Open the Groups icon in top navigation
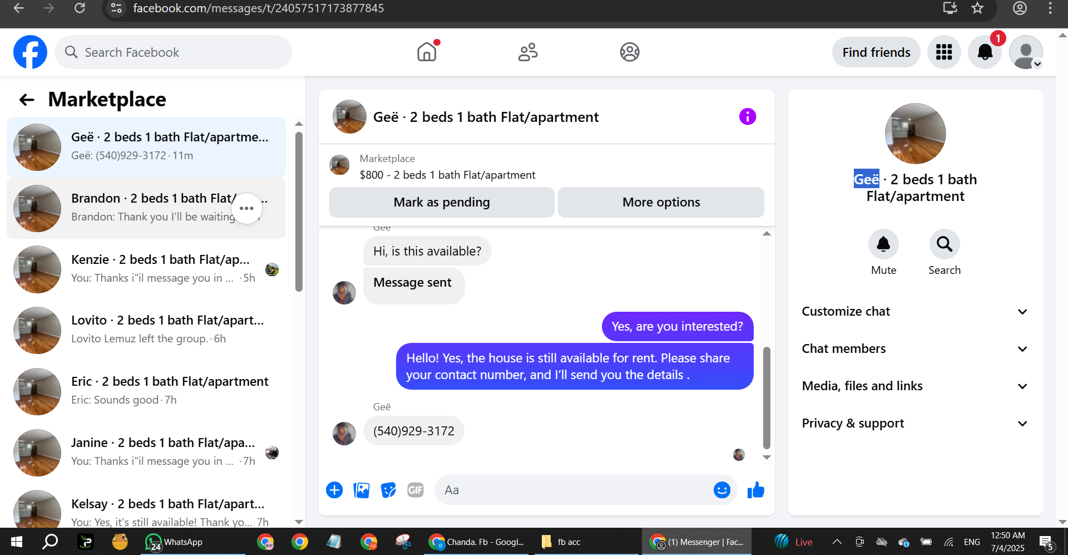This screenshot has height=555, width=1068. tap(630, 52)
